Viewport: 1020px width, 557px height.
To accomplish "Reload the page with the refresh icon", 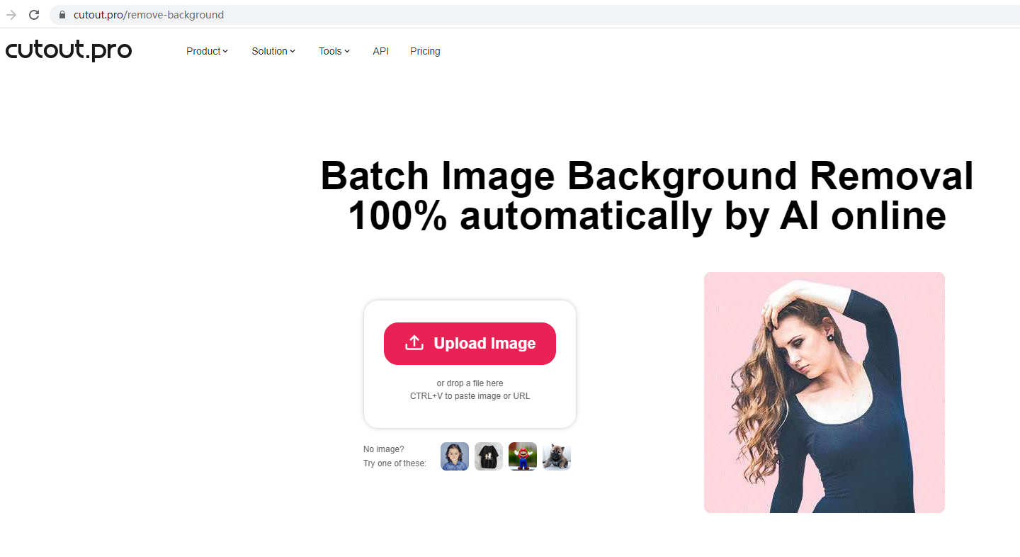I will point(33,14).
